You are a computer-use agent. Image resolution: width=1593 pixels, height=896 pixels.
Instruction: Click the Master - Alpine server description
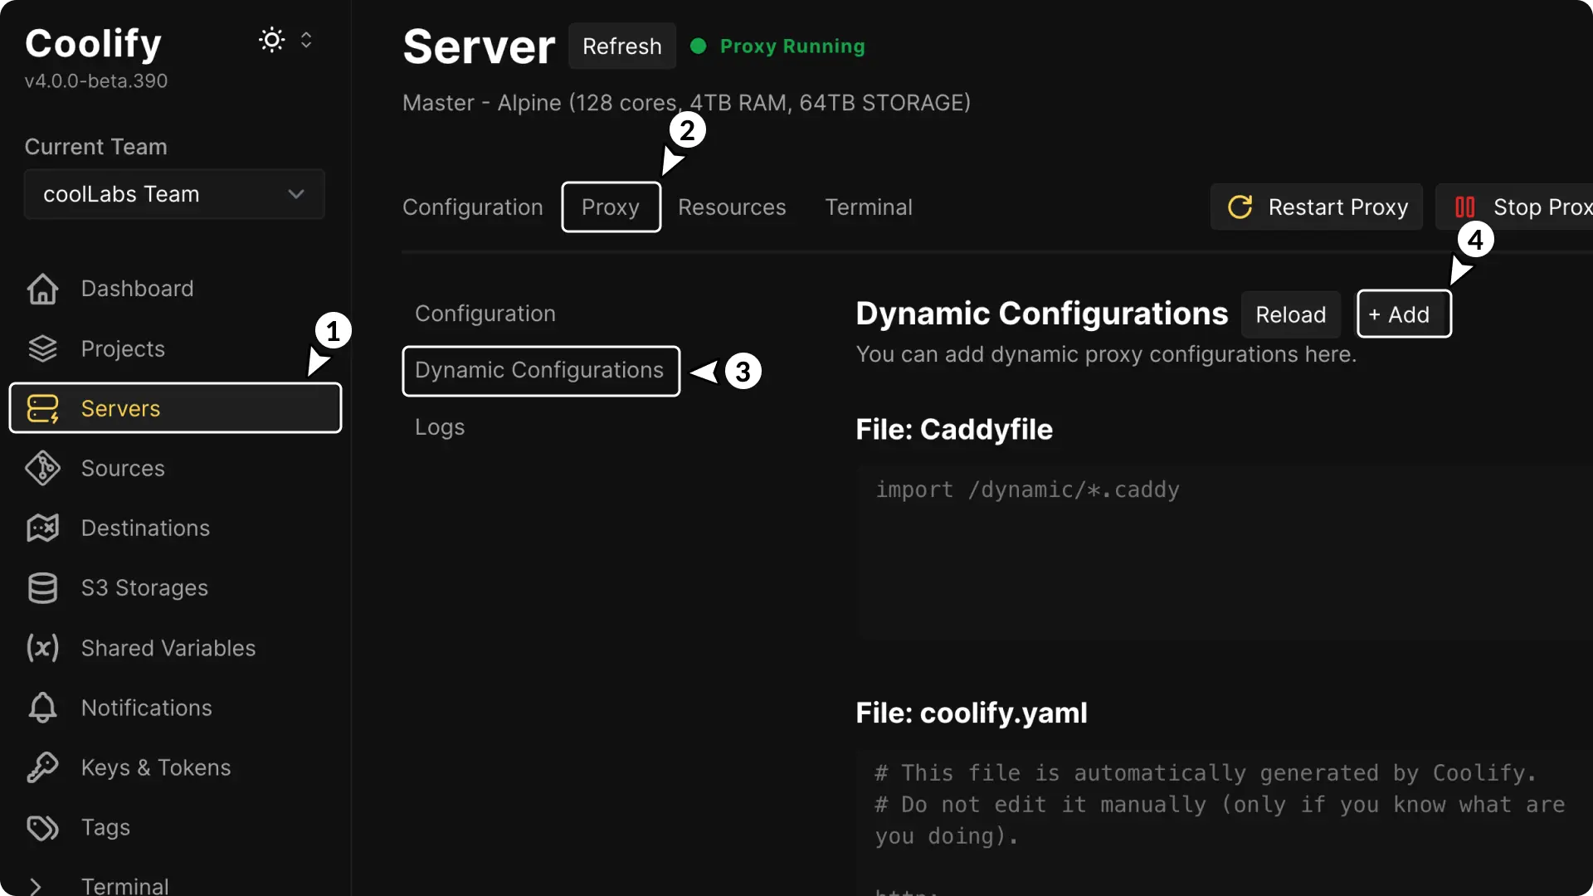point(686,103)
